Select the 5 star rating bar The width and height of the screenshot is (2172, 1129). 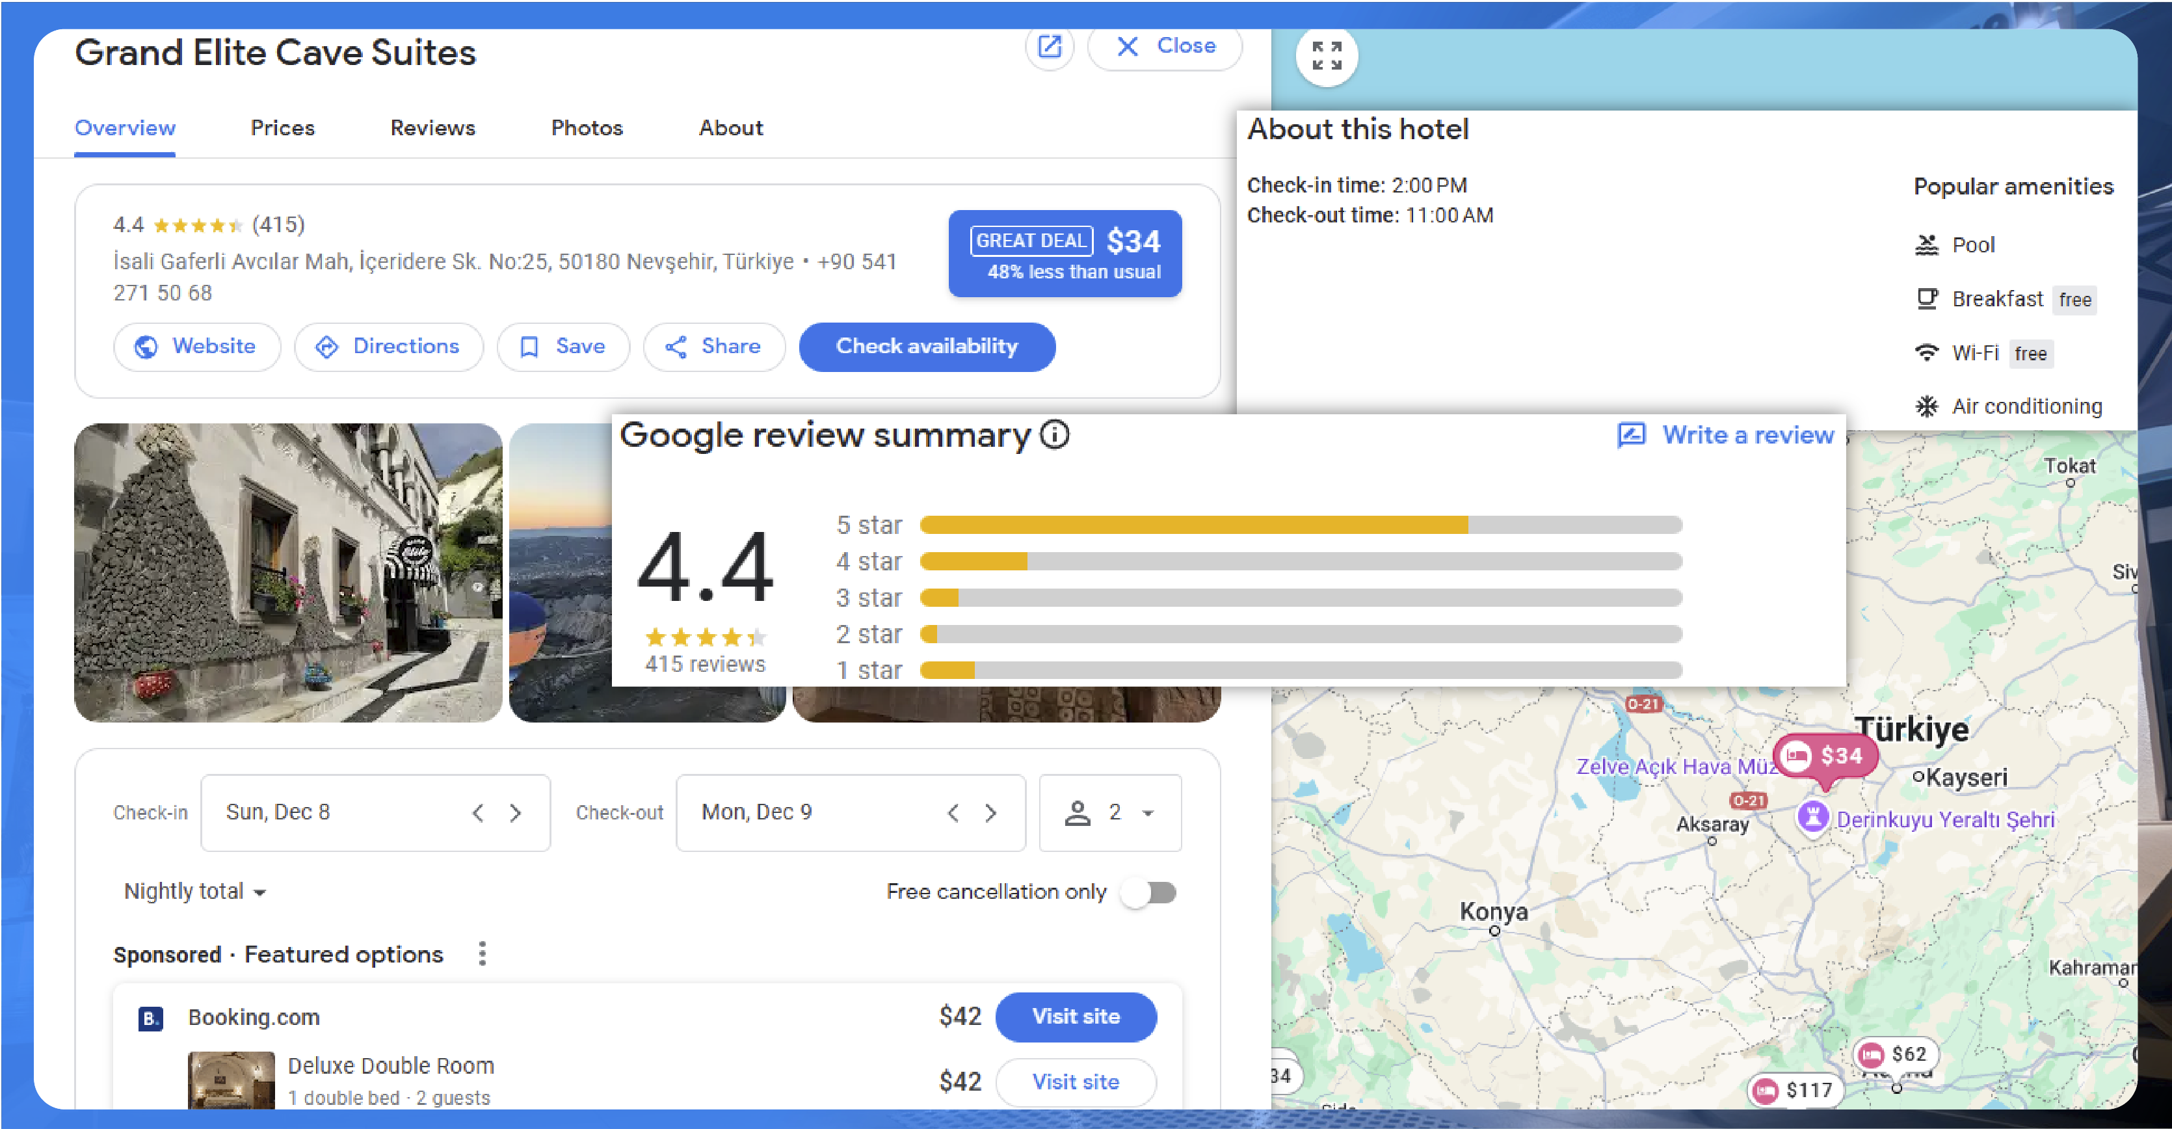(x=1301, y=525)
